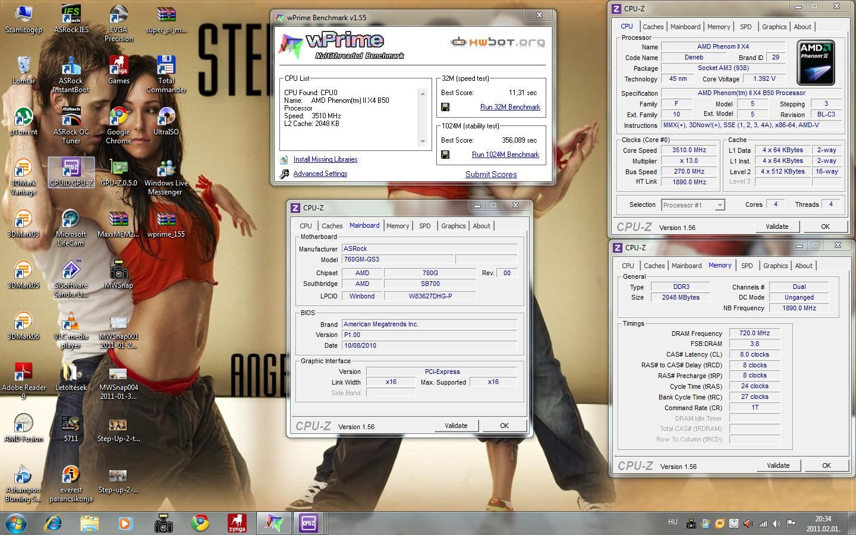Screen dimensions: 856x535
Task: Open Memory tab in middle CPU-Z window
Action: (x=398, y=226)
